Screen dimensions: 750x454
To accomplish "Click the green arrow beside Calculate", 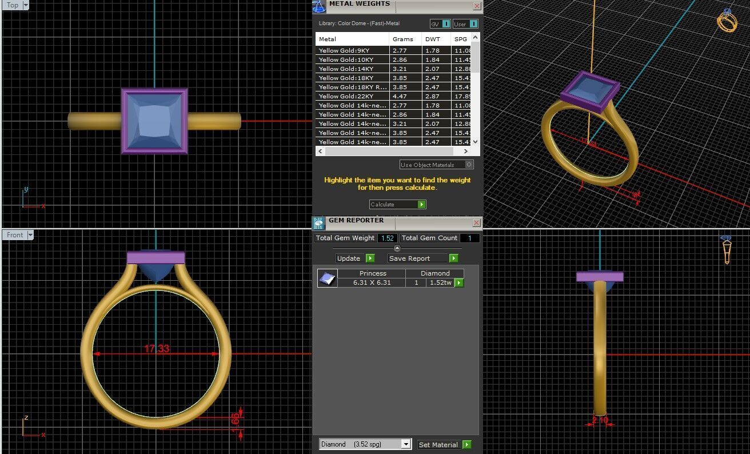I will point(422,204).
